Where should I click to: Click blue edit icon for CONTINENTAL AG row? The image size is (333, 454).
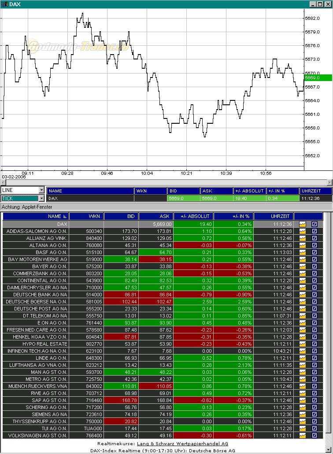point(314,281)
